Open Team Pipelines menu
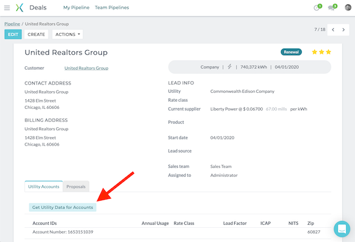The height and width of the screenshot is (242, 355). [112, 8]
